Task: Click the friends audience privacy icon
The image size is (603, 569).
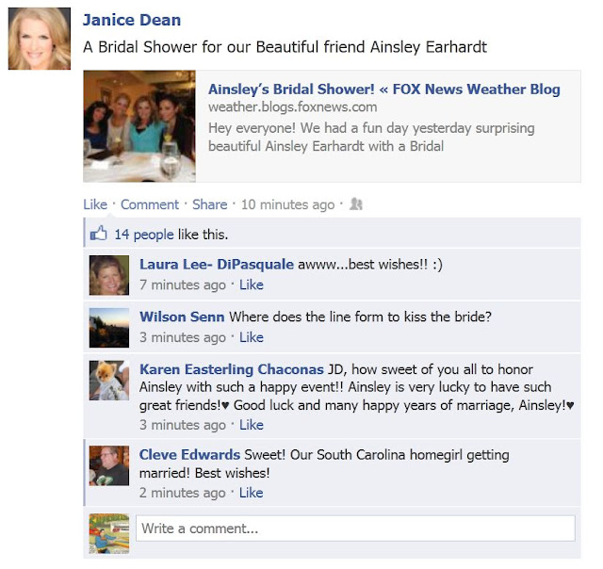Action: pyautogui.click(x=356, y=203)
